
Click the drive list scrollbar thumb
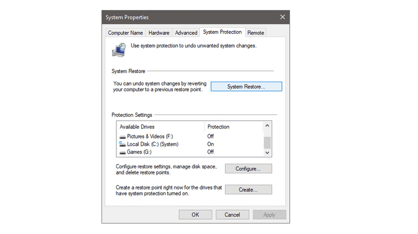click(268, 142)
